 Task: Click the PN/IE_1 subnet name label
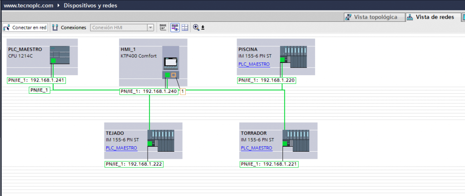coord(40,90)
